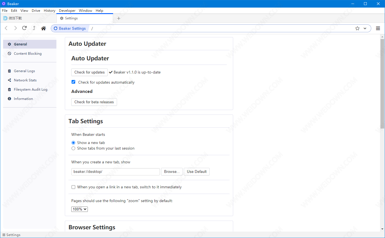Screen dimensions: 385x238
Task: Open the home page icon
Action: [43, 28]
